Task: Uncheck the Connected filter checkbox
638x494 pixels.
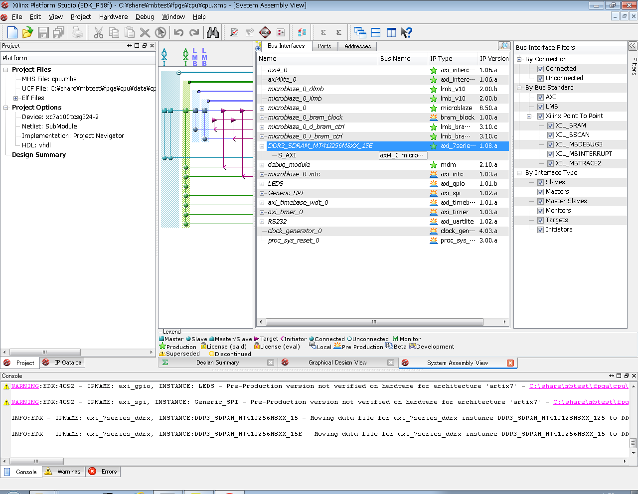Action: click(540, 69)
